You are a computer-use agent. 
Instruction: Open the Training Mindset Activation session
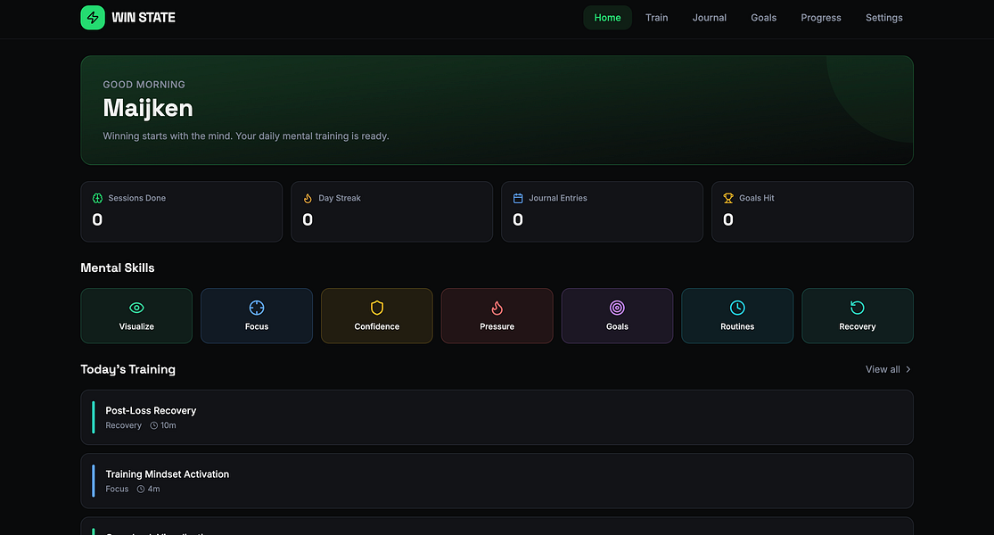tap(497, 481)
